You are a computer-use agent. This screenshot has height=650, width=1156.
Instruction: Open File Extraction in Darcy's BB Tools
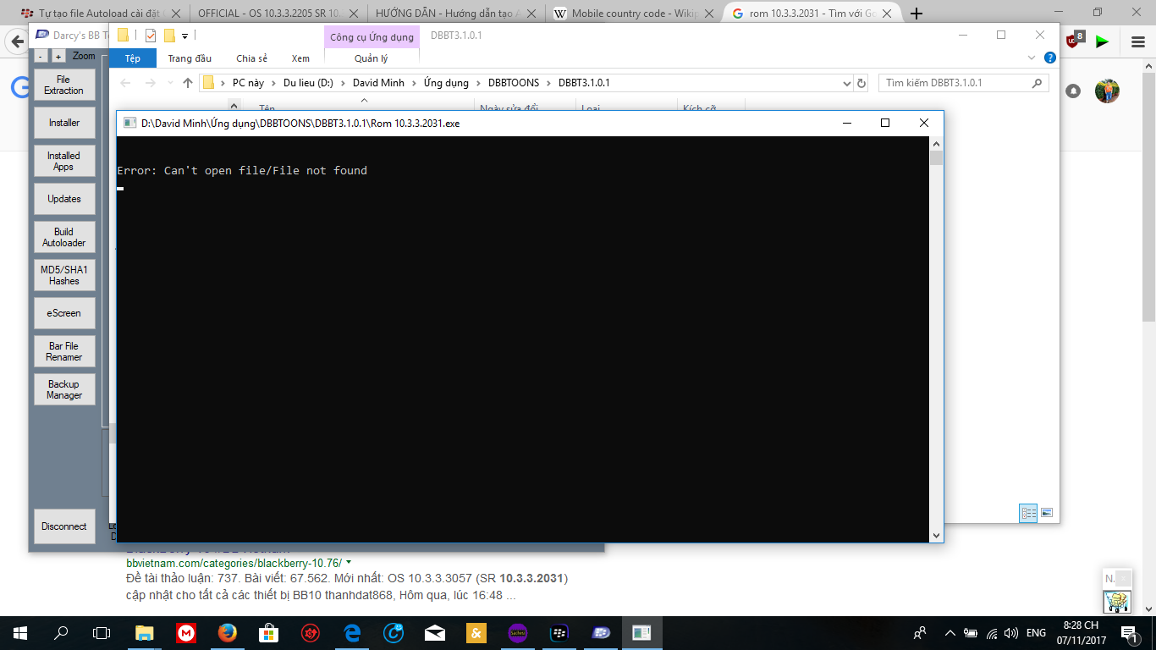click(x=64, y=85)
